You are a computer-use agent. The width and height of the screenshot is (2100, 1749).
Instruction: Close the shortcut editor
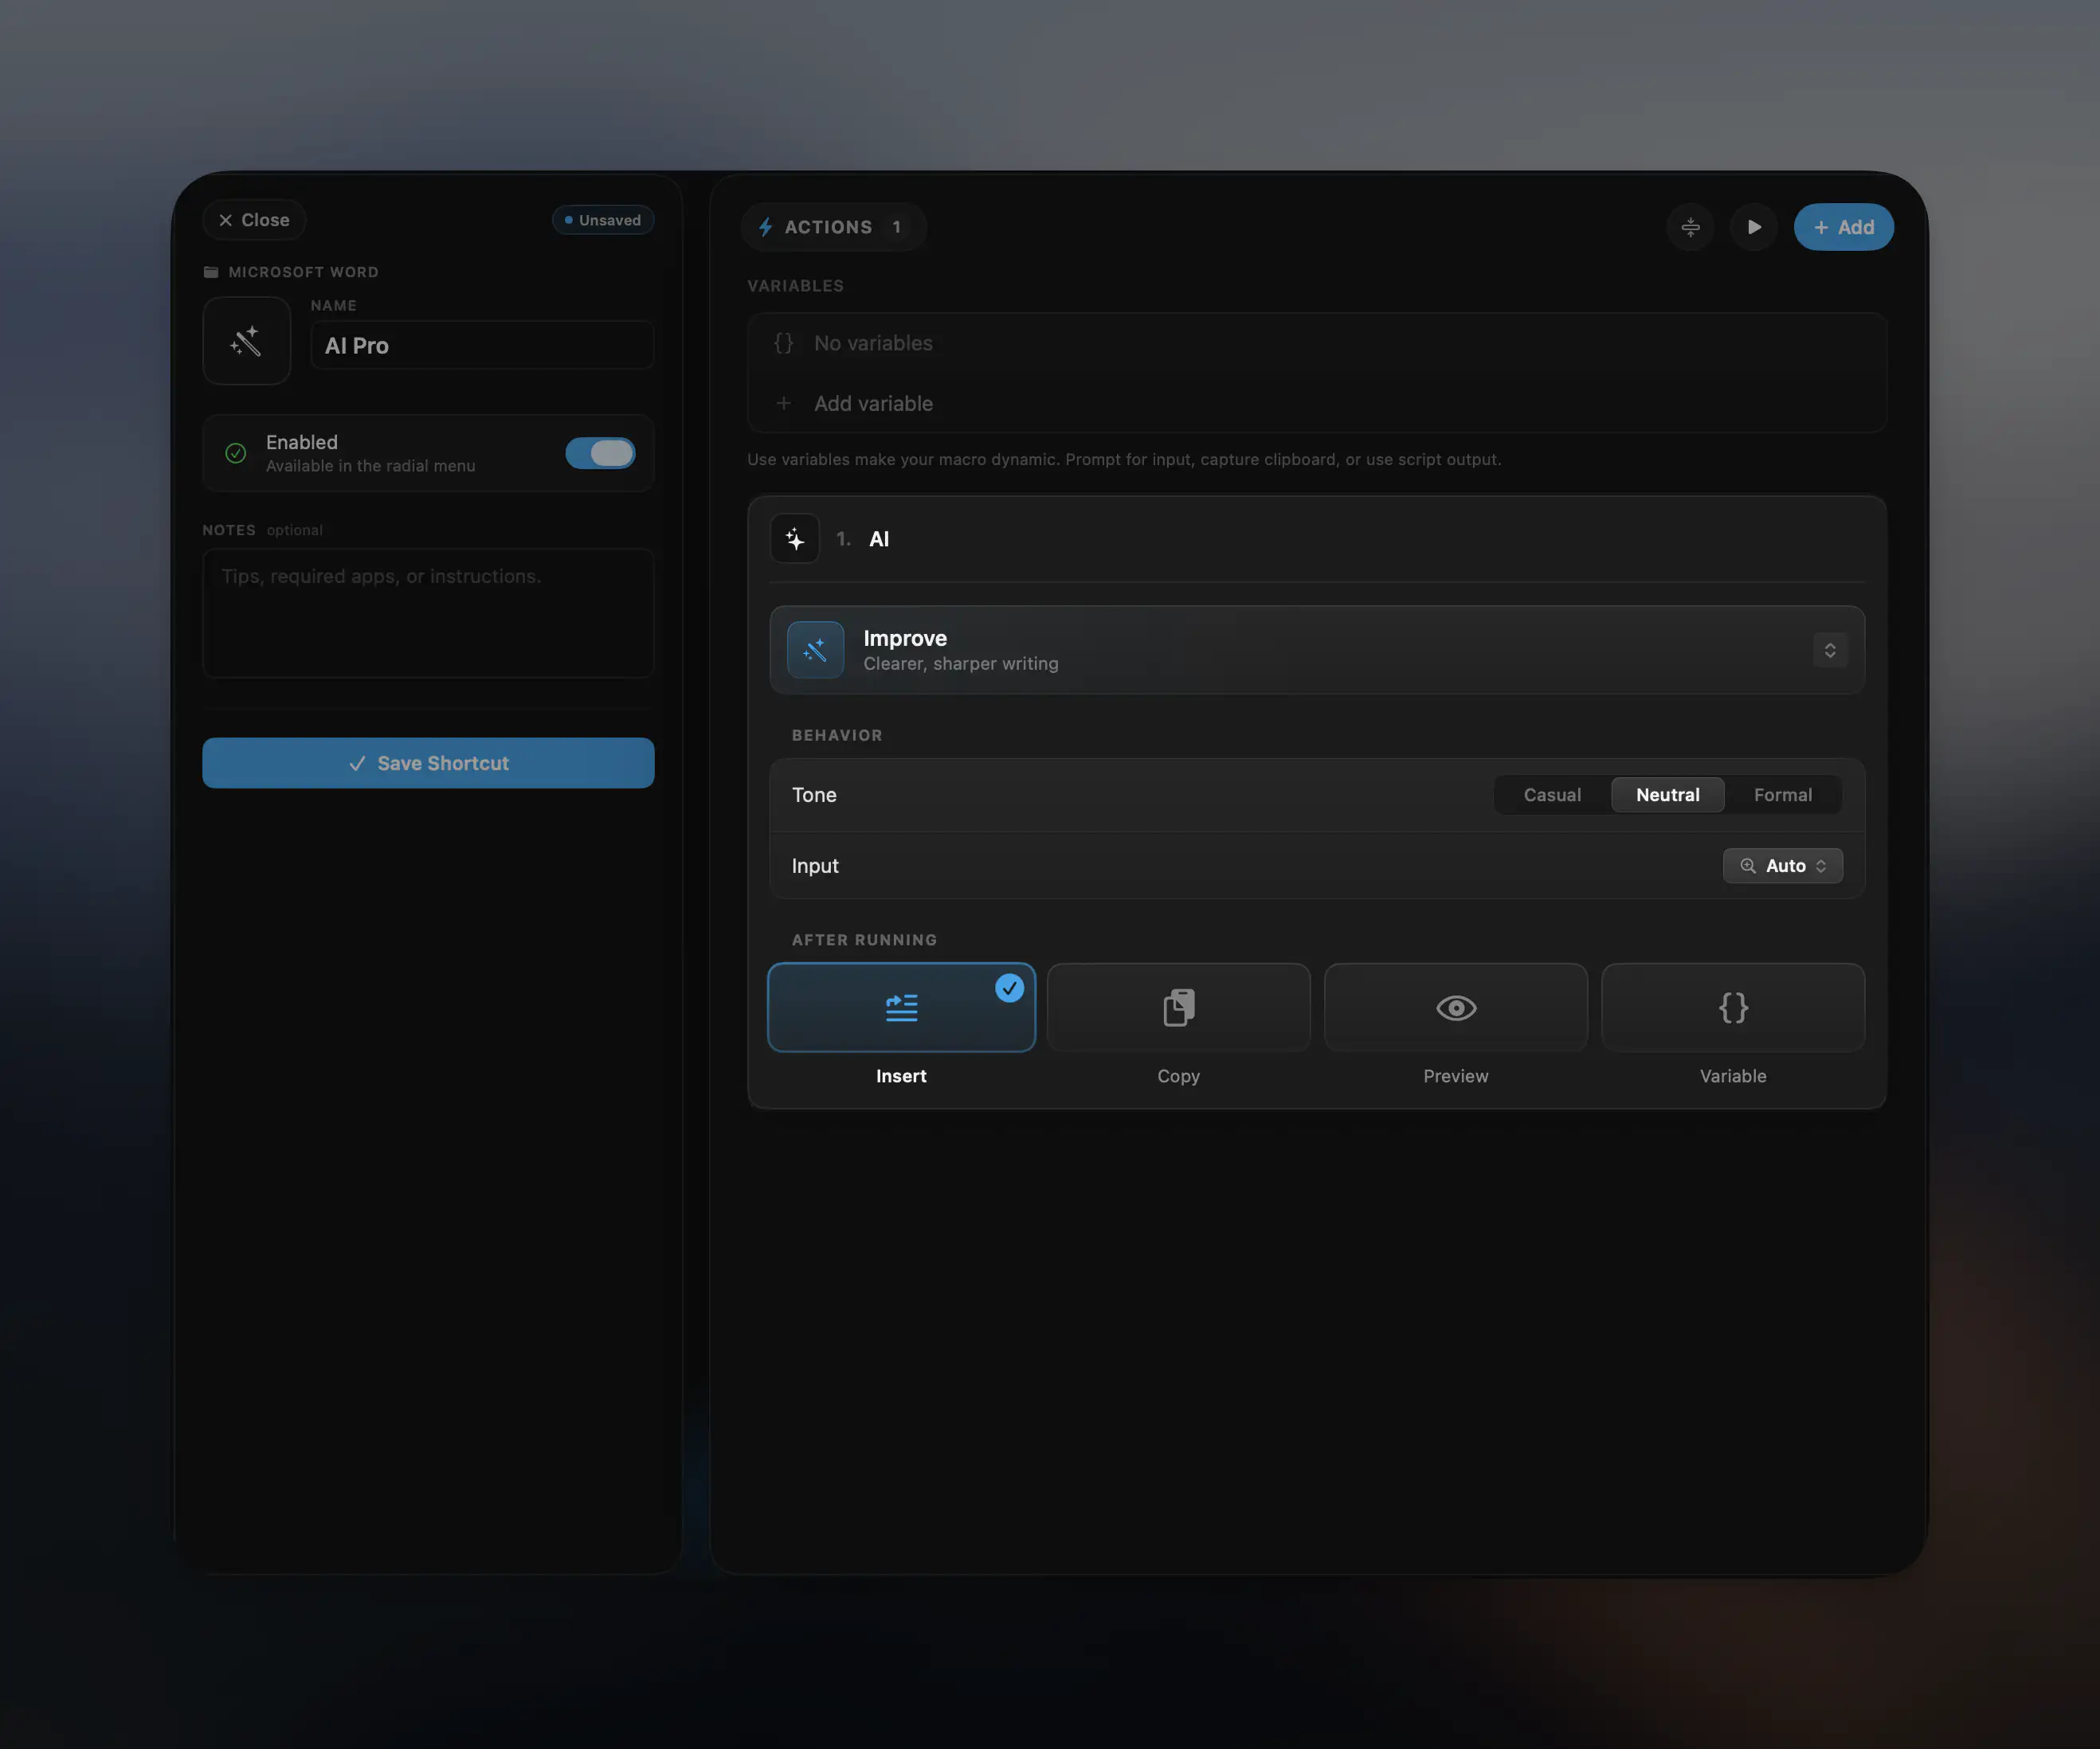[x=254, y=220]
